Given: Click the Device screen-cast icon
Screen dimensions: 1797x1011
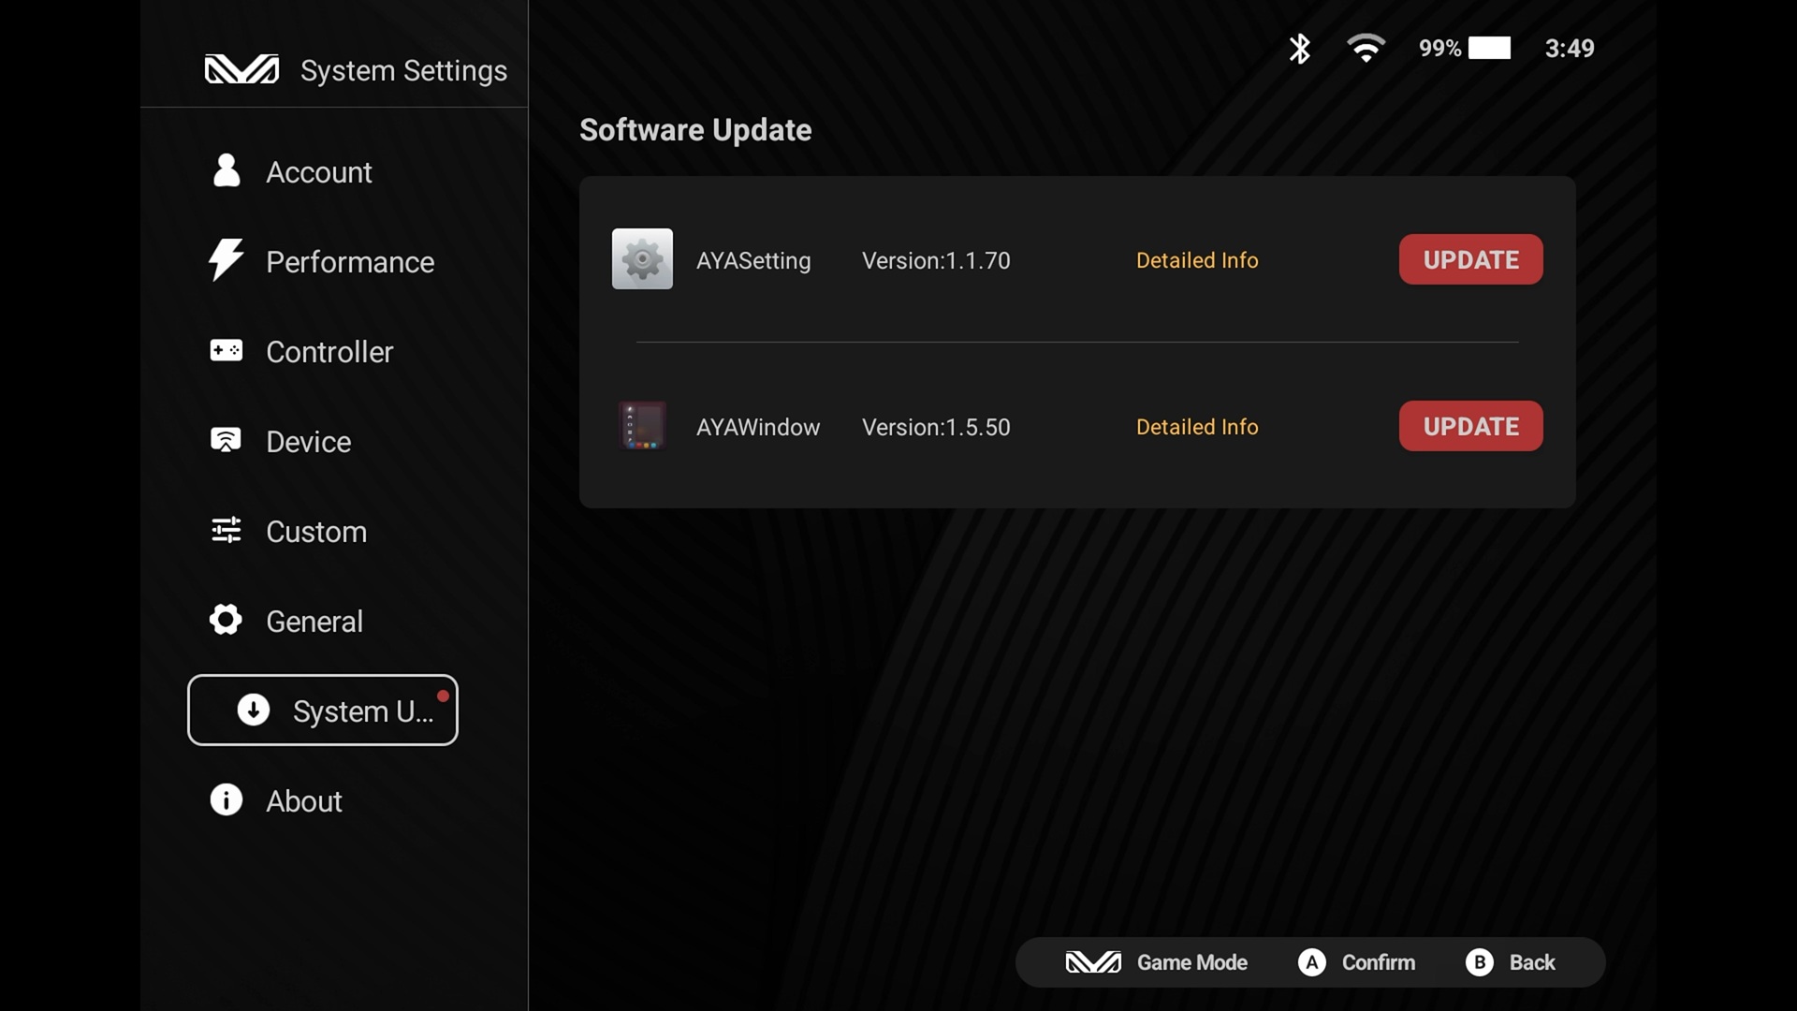Looking at the screenshot, I should pyautogui.click(x=226, y=441).
